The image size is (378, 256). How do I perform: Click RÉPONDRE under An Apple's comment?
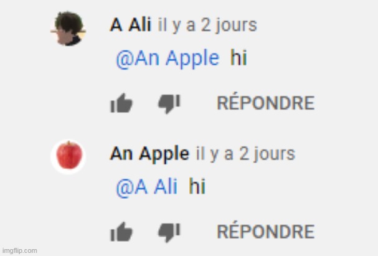(x=266, y=231)
